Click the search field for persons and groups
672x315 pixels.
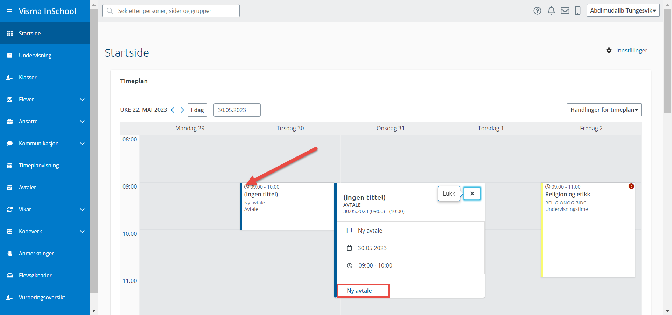click(171, 11)
